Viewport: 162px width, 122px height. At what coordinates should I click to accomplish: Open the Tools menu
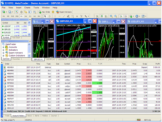click(x=36, y=8)
